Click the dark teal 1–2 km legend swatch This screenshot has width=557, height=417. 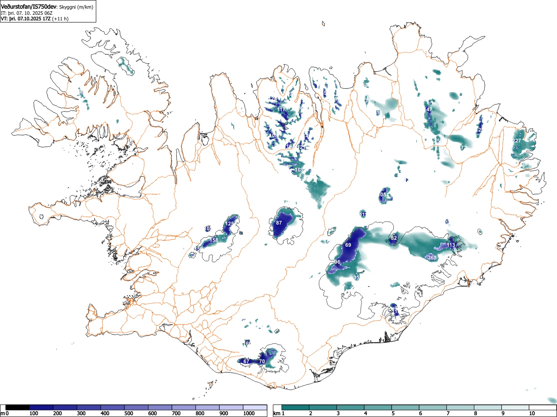(296, 407)
